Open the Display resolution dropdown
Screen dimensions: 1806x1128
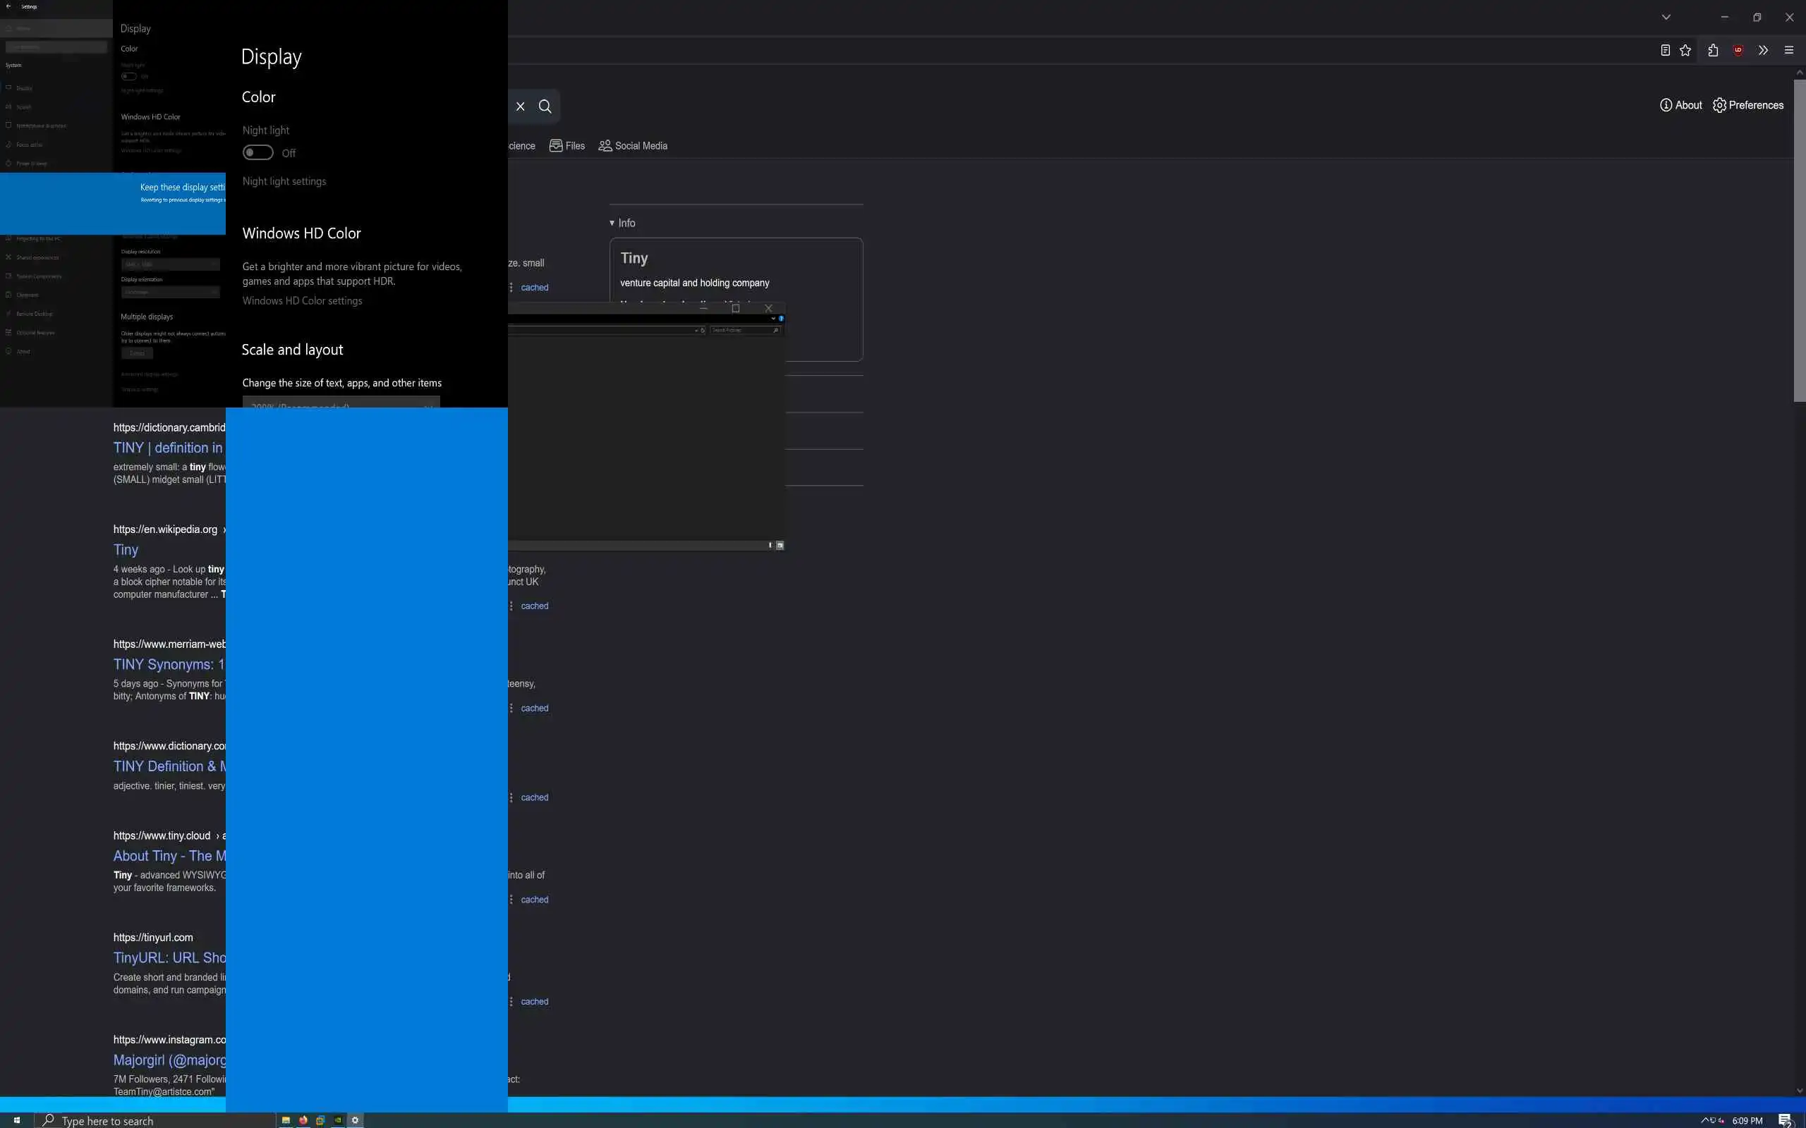point(170,264)
